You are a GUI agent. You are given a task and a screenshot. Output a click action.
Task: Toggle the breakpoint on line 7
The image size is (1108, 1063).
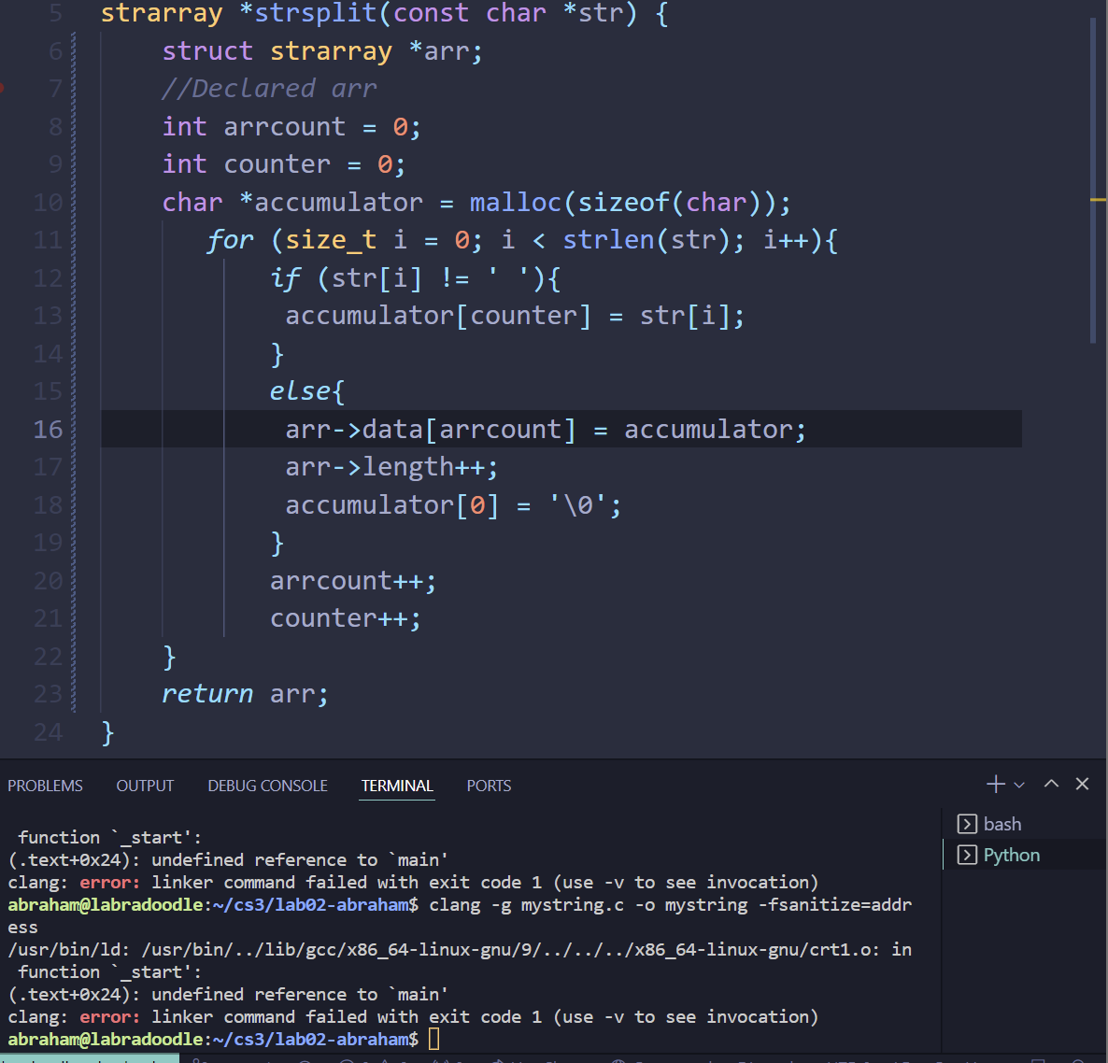click(x=3, y=89)
